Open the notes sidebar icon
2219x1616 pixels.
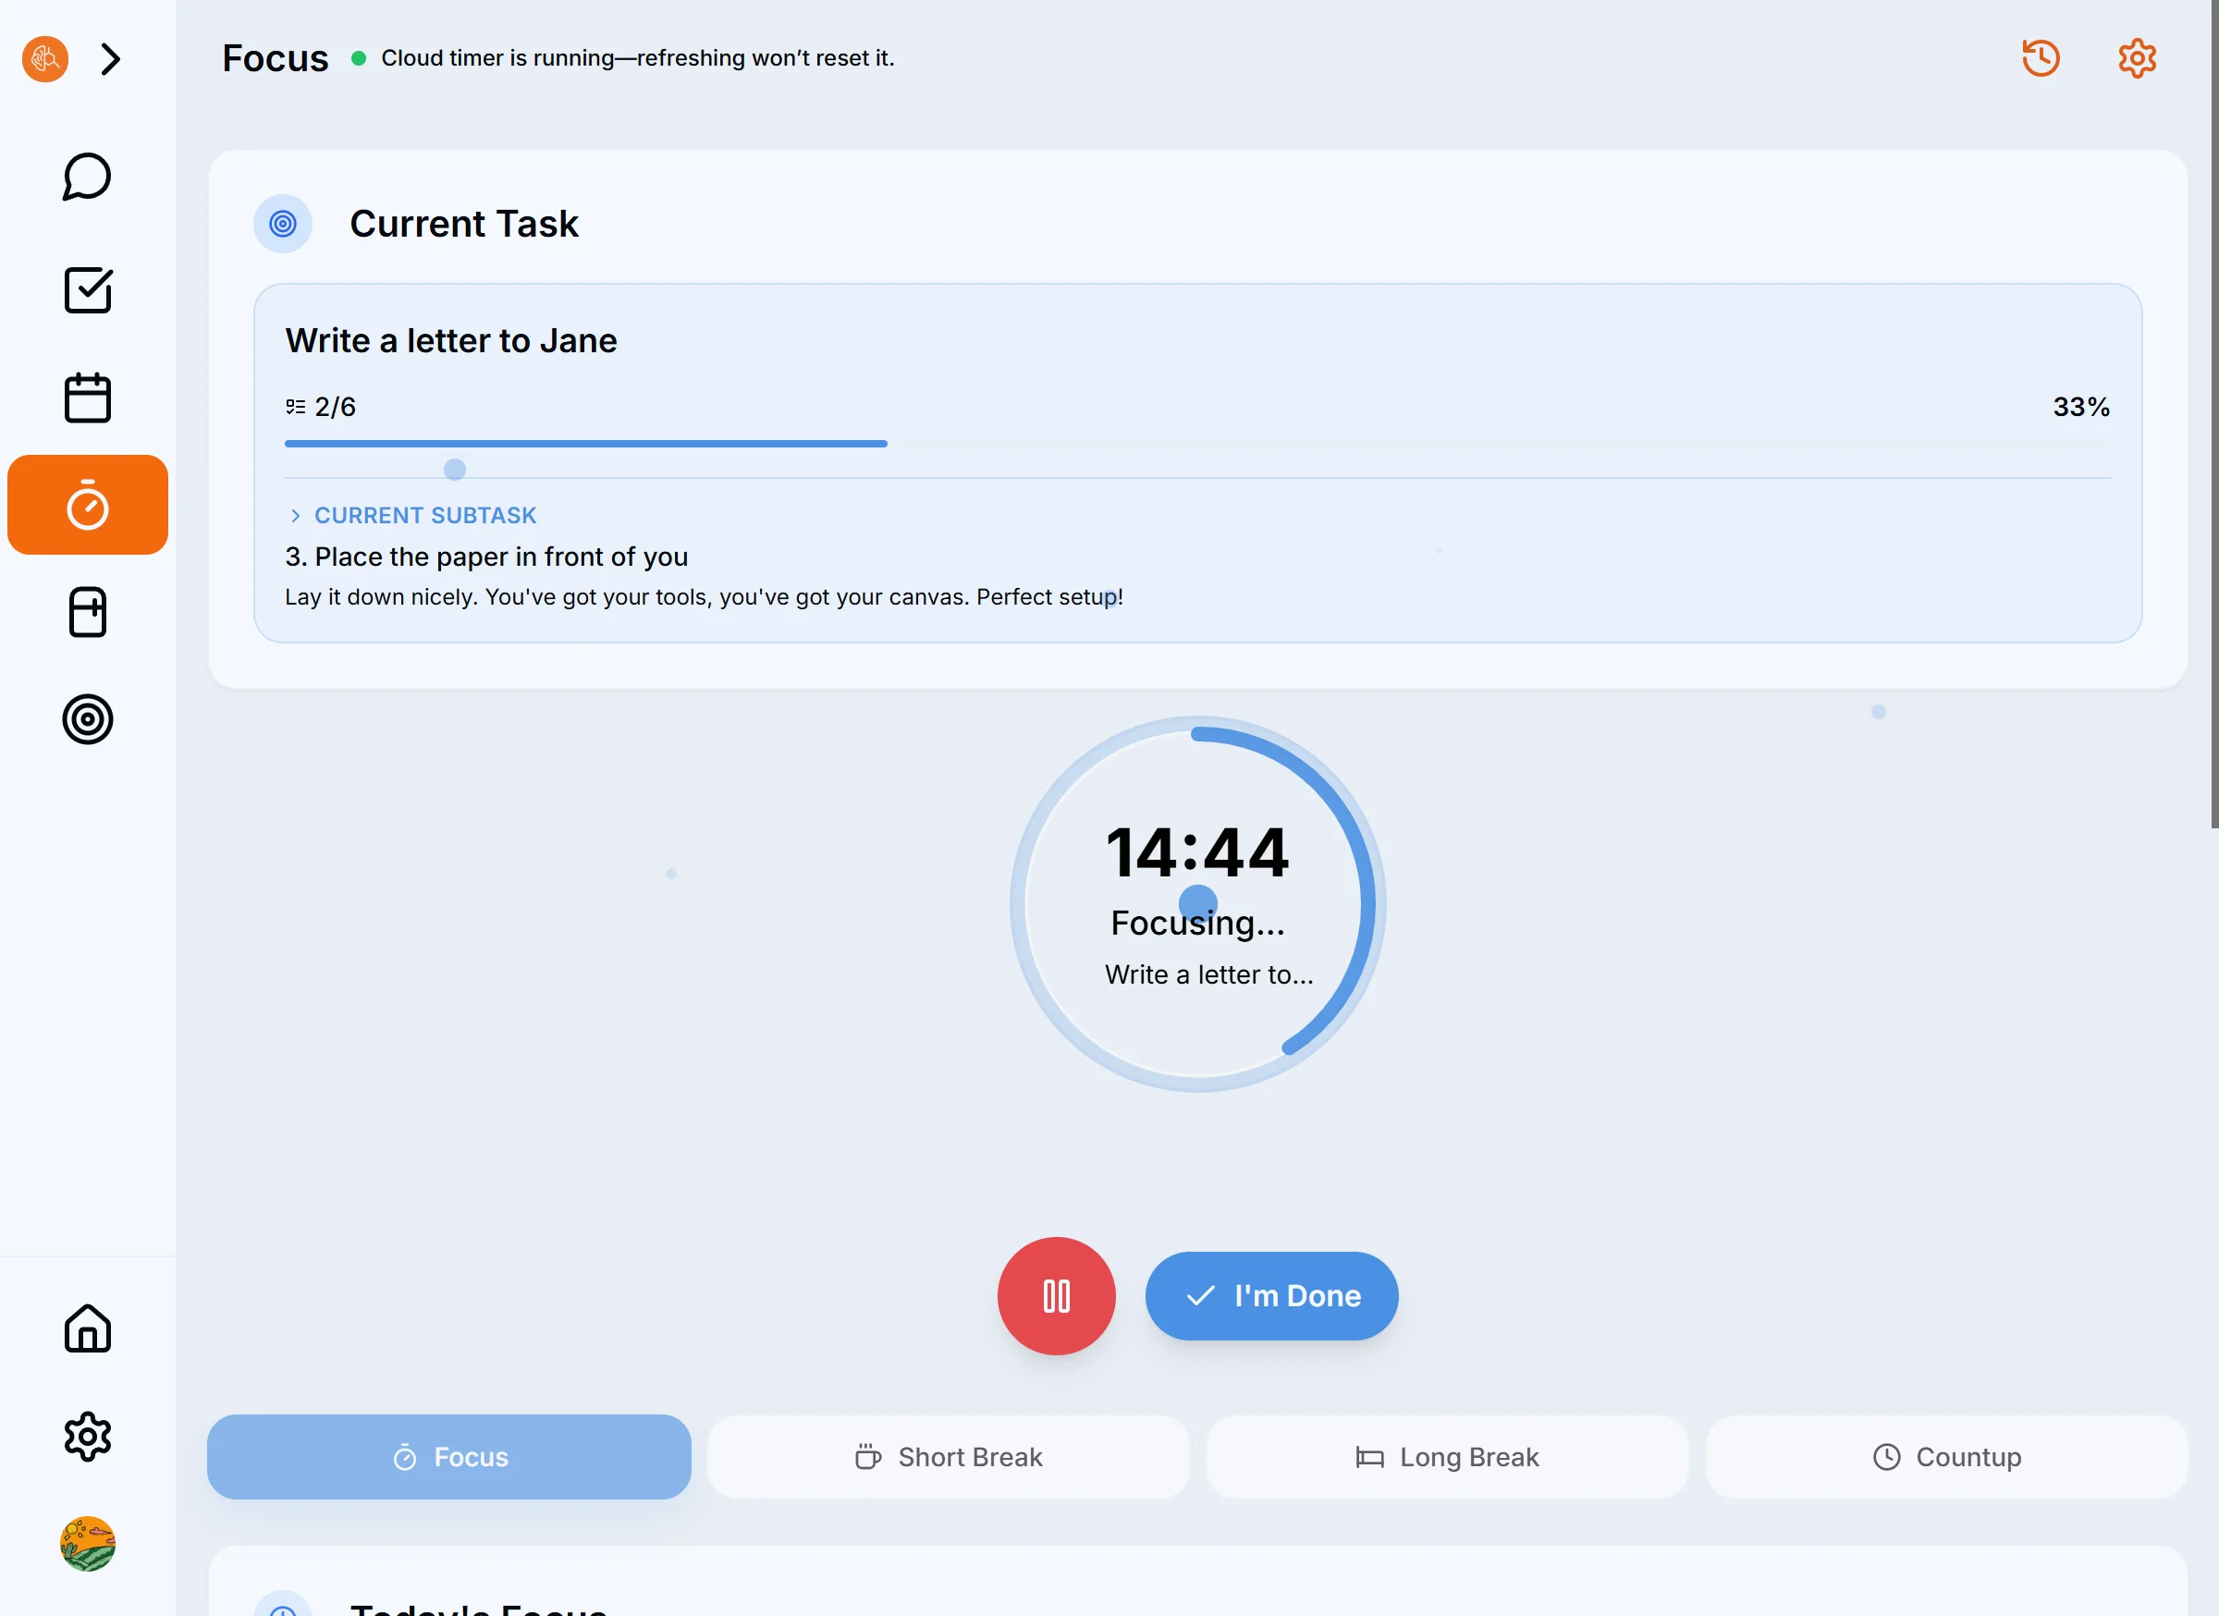coord(87,612)
